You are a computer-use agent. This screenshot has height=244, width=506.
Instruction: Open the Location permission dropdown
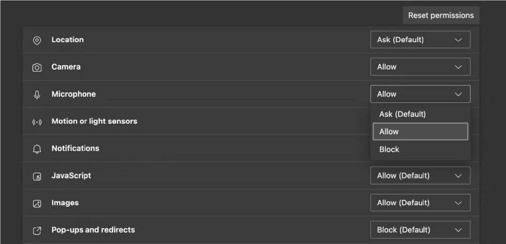(420, 39)
